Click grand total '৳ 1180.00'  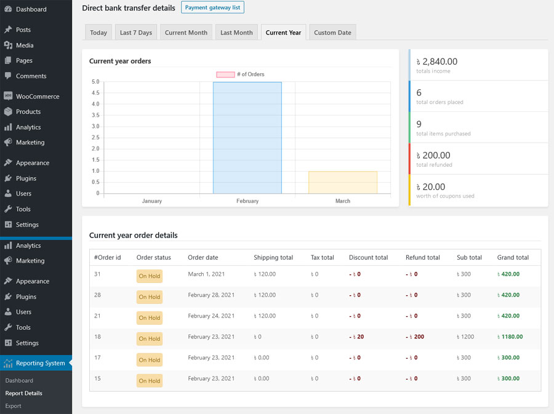tap(510, 336)
